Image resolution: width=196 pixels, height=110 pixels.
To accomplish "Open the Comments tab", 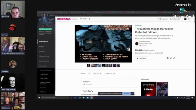I will coord(109,74).
